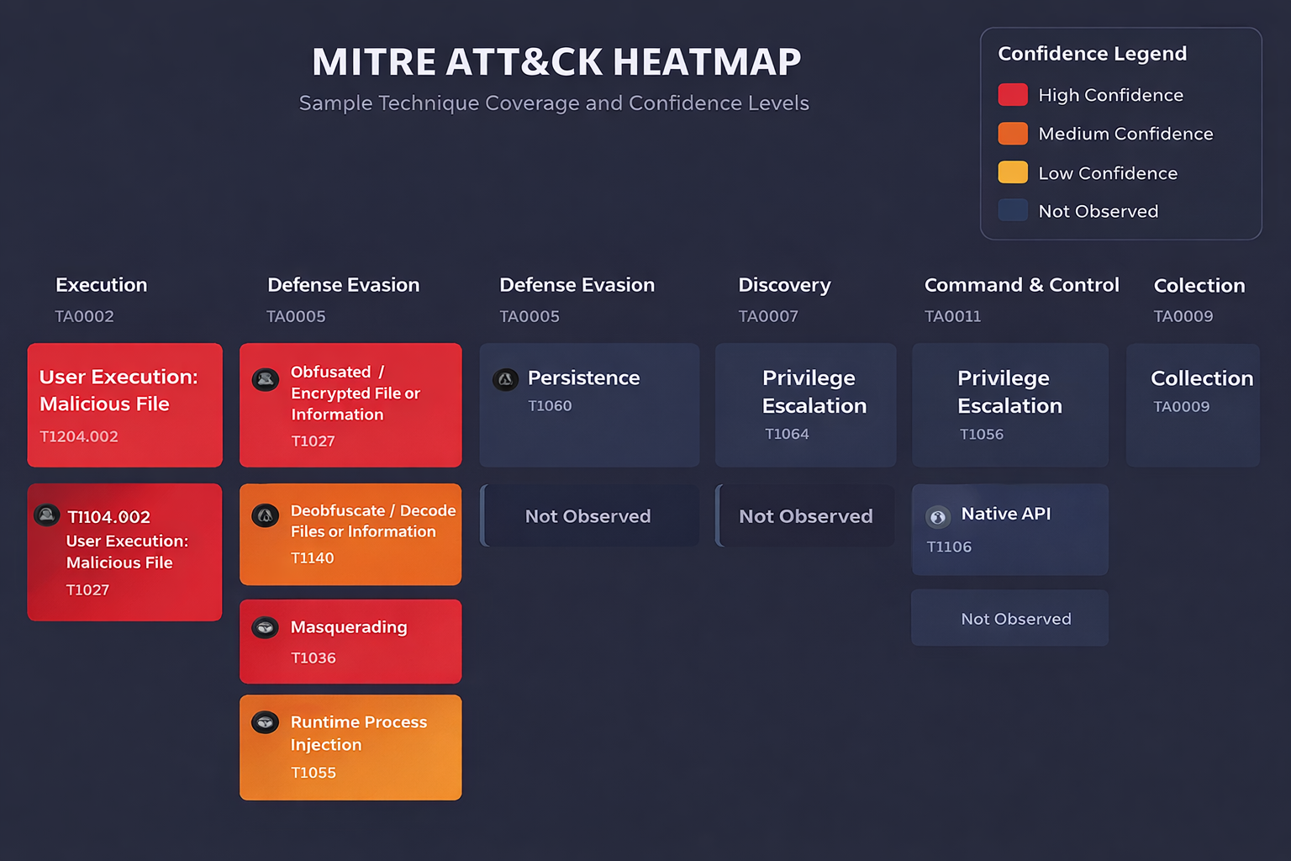Image resolution: width=1291 pixels, height=861 pixels.
Task: Click the TA0002 tactic ID
Action: 84,317
